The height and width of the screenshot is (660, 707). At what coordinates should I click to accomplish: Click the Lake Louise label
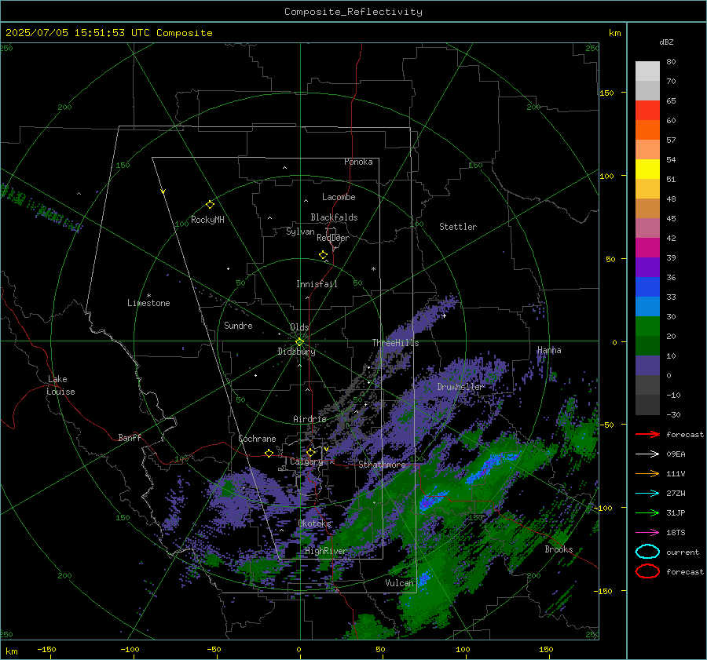click(60, 385)
